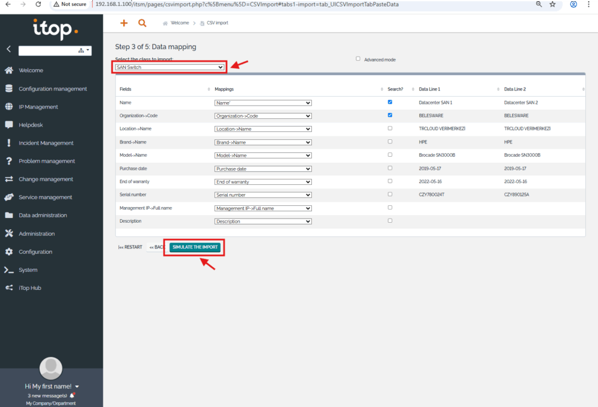Click the Configuration gear icon

(9, 251)
